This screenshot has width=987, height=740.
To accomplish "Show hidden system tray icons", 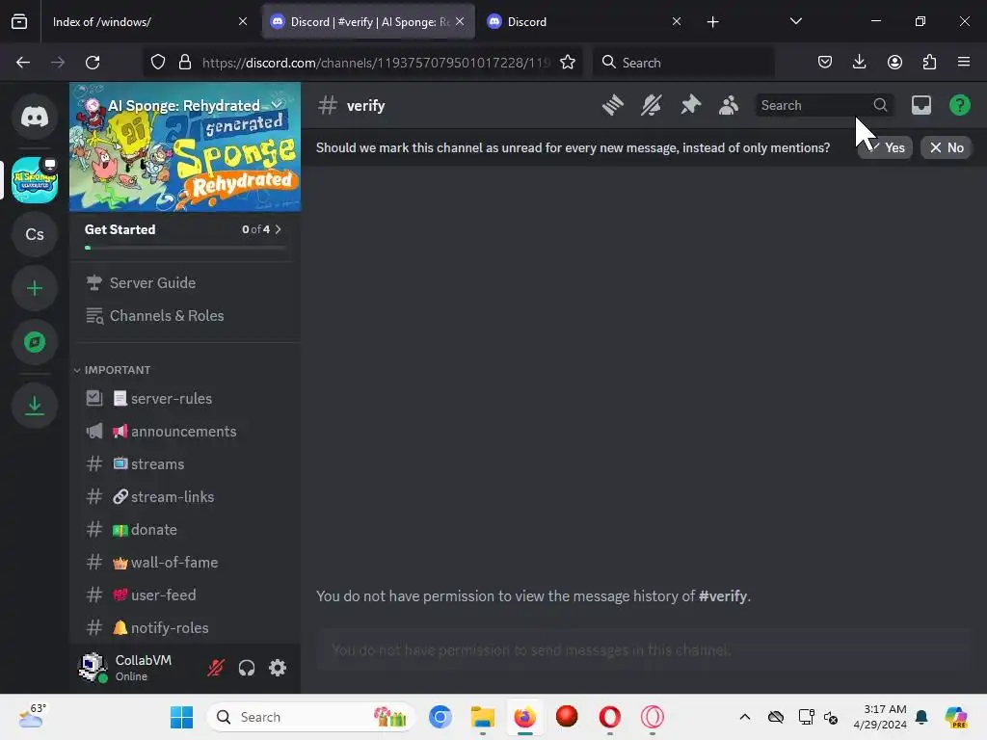I will [x=745, y=717].
